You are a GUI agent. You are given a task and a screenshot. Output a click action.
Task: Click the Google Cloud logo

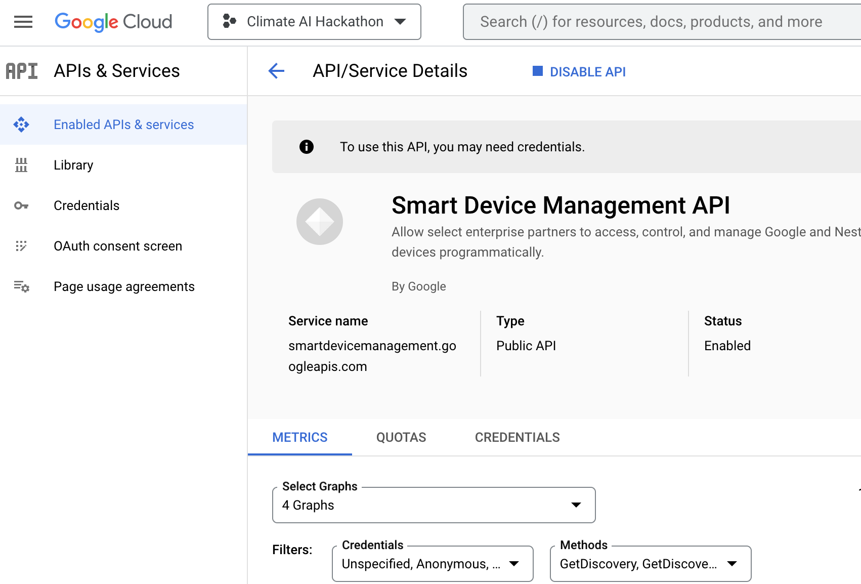pyautogui.click(x=113, y=22)
